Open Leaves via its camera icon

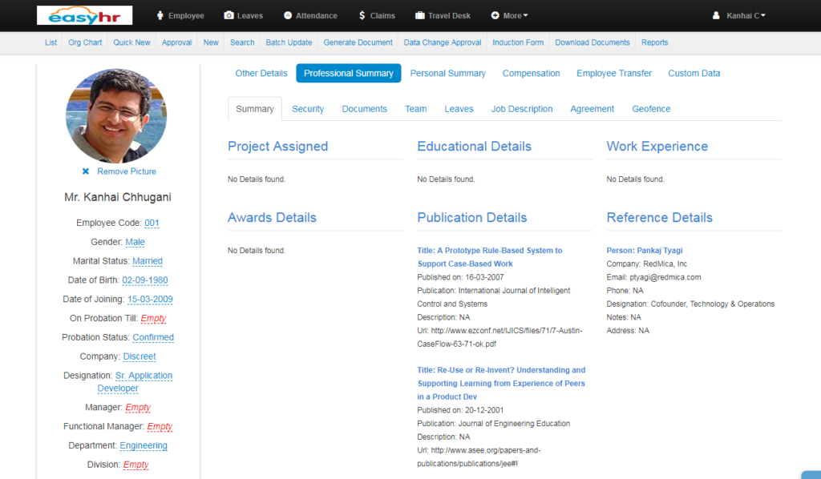tap(227, 14)
